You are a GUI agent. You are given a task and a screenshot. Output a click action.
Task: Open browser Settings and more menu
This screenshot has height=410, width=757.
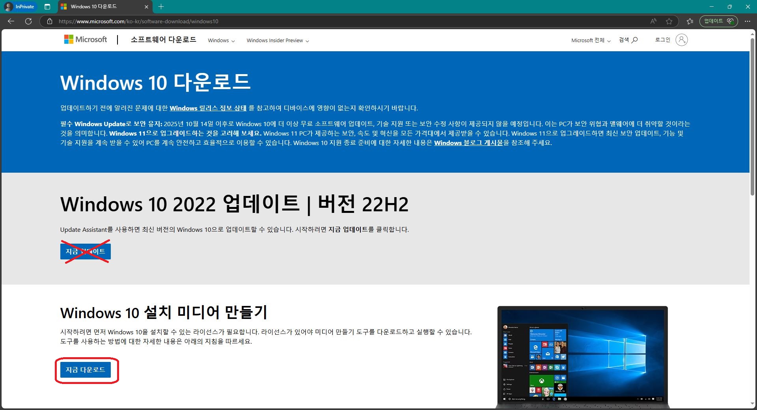pos(747,21)
